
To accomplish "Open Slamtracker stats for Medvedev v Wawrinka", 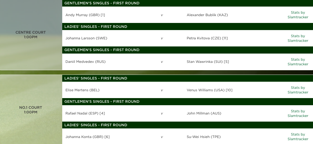I will click(x=298, y=62).
